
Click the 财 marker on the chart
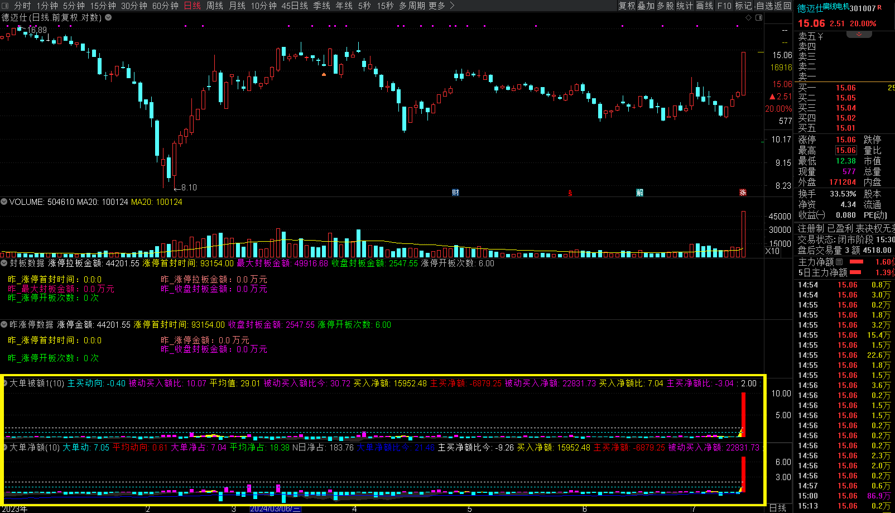456,193
